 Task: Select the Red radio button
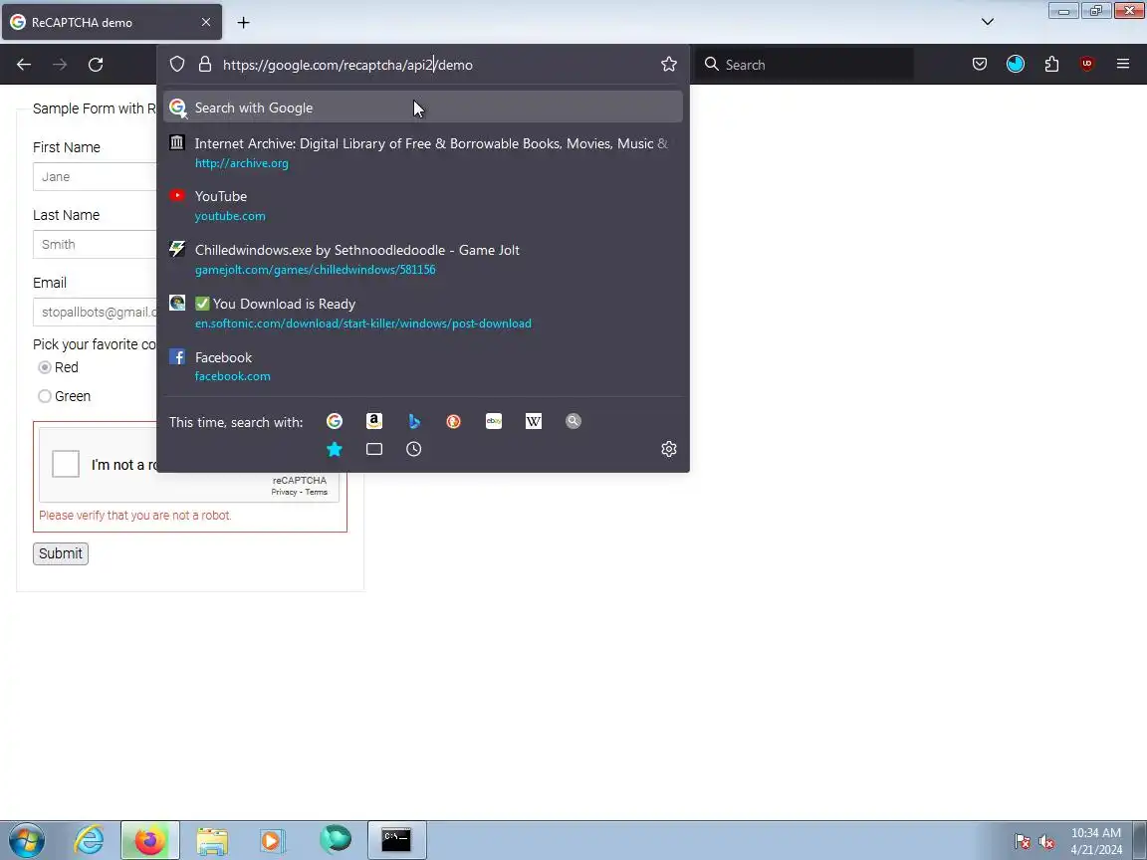45,367
